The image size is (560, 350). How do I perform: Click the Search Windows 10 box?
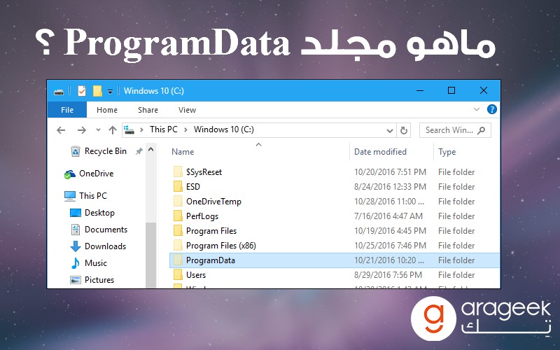[x=455, y=130]
